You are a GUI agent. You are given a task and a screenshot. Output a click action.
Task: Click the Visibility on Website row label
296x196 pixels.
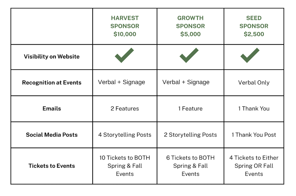[52, 57]
